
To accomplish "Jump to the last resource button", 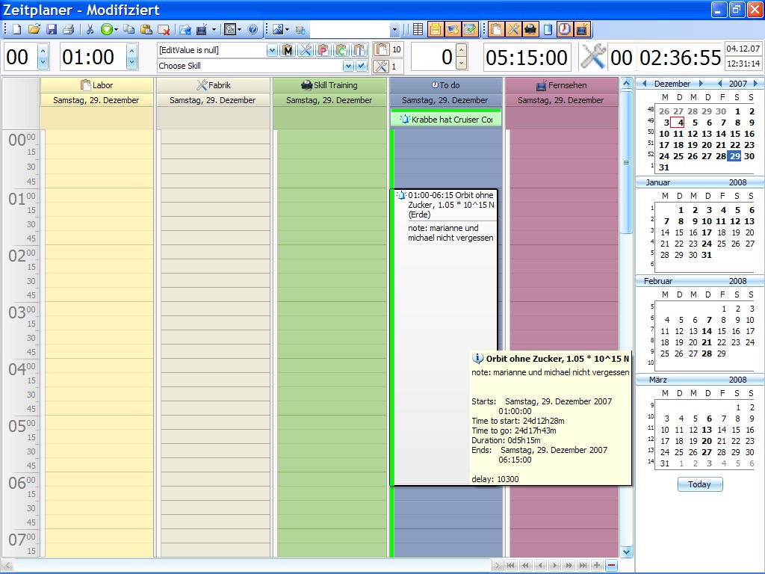I will point(583,565).
